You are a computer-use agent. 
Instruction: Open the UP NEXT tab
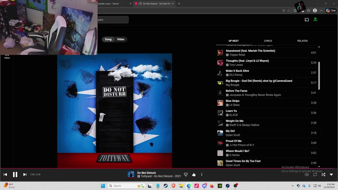233,41
